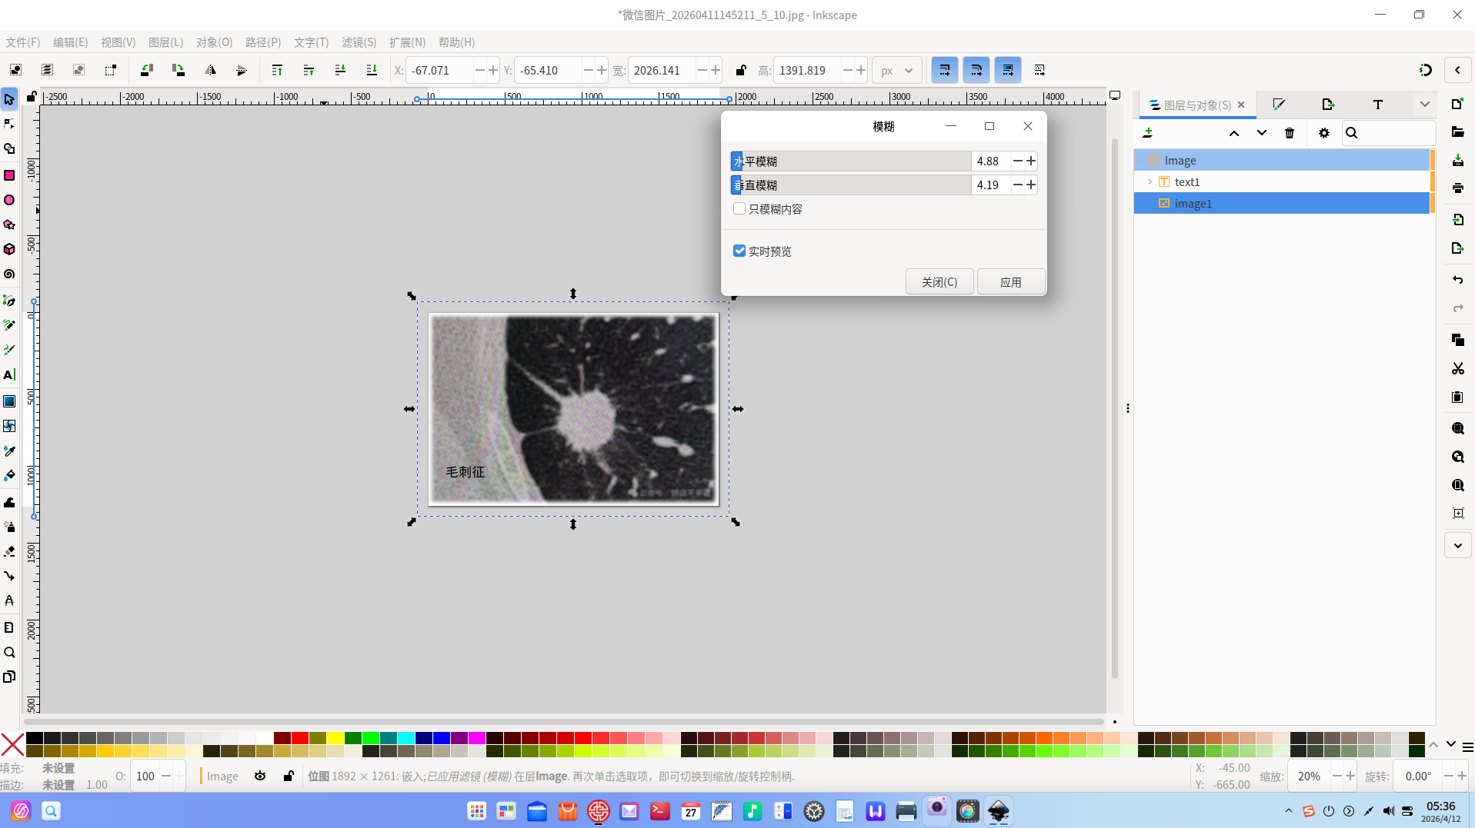This screenshot has height=828, width=1475.
Task: Decrease 垂直模糊 value with minus
Action: click(x=1017, y=185)
